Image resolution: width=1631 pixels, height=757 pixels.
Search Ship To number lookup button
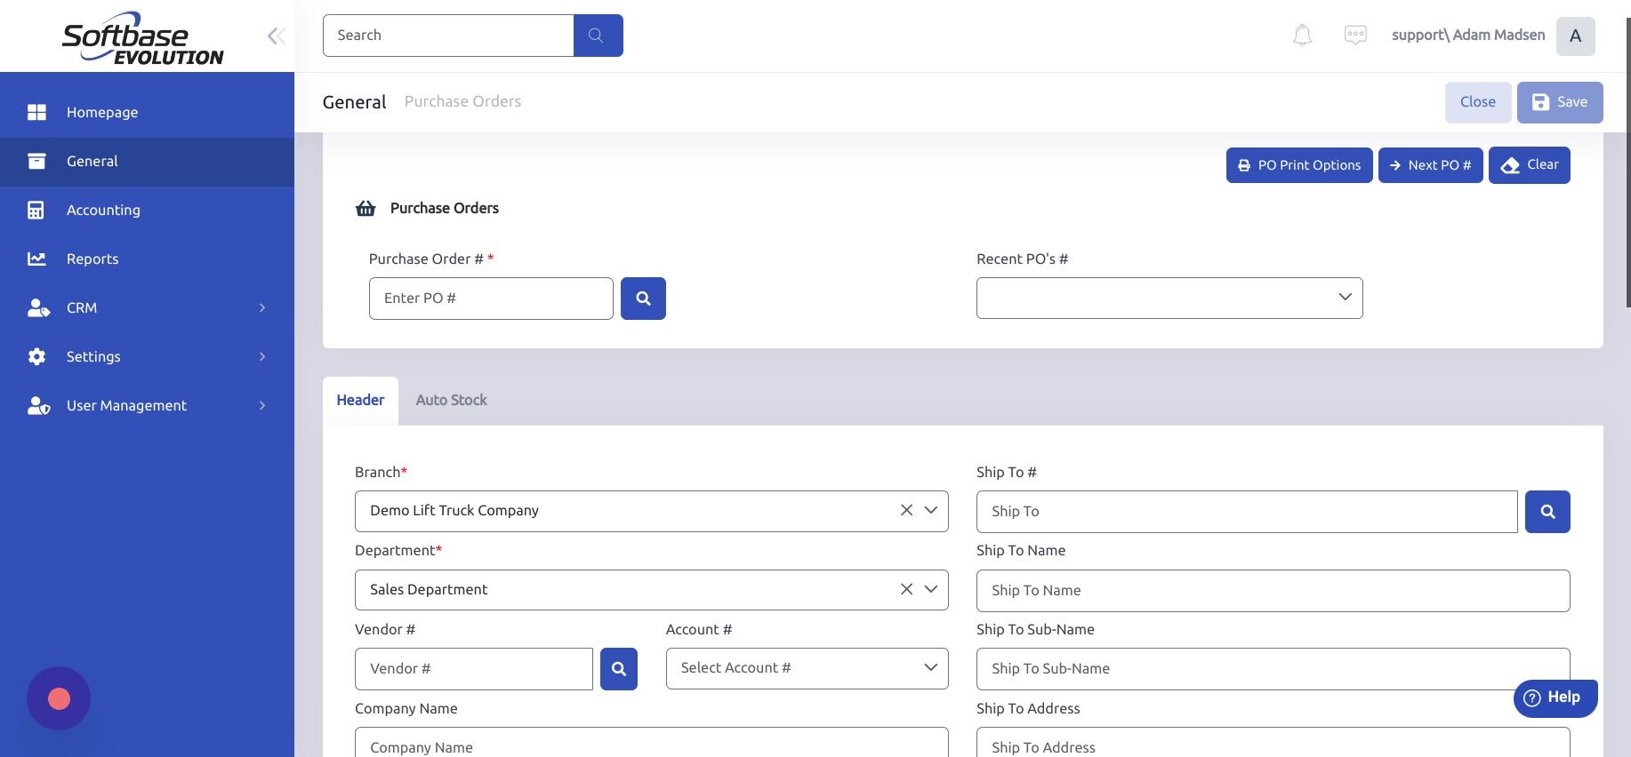[1547, 512]
